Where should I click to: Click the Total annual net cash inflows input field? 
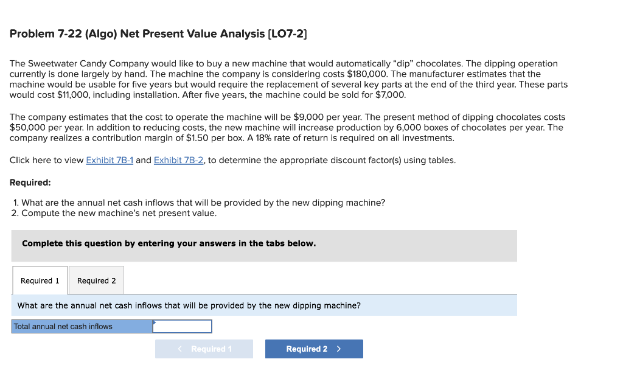point(182,326)
